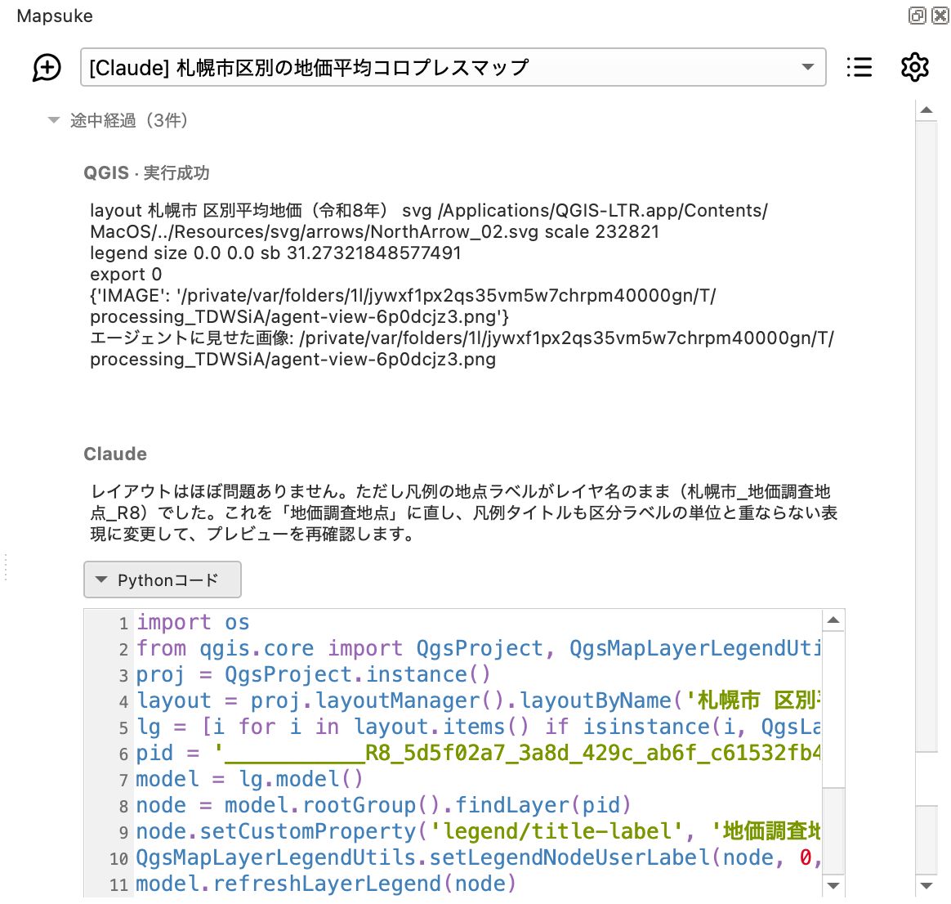This screenshot has width=951, height=904.
Task: Collapse the 途中経過（3件）section
Action: pos(54,120)
